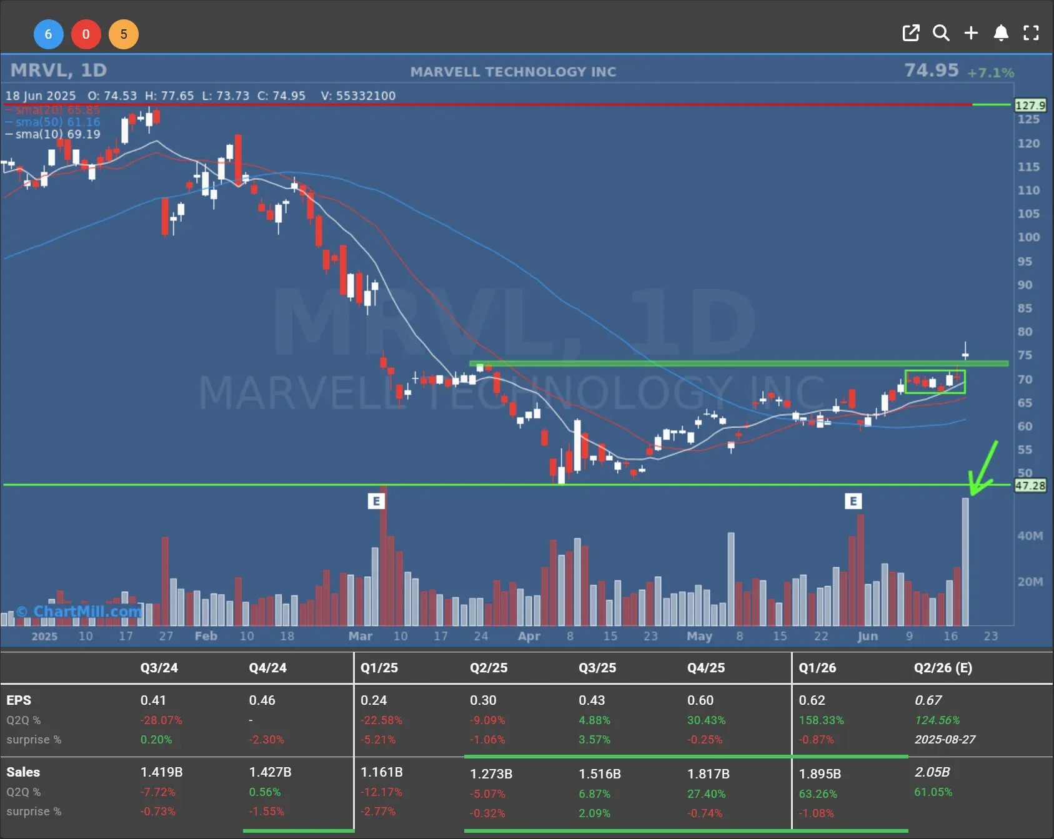Click Sales value 1.817B
This screenshot has height=839, width=1054.
pyautogui.click(x=708, y=774)
